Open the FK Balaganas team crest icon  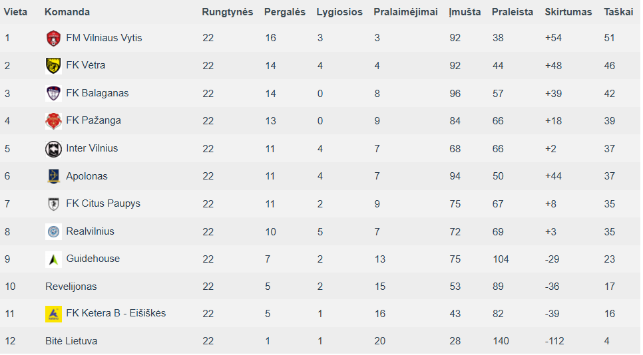[x=53, y=93]
